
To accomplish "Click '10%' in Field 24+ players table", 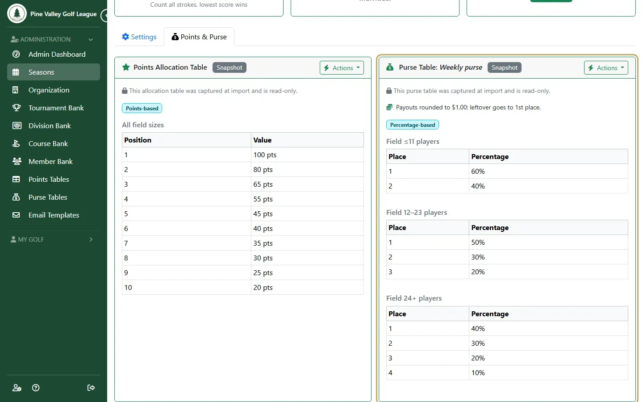I will point(548,373).
